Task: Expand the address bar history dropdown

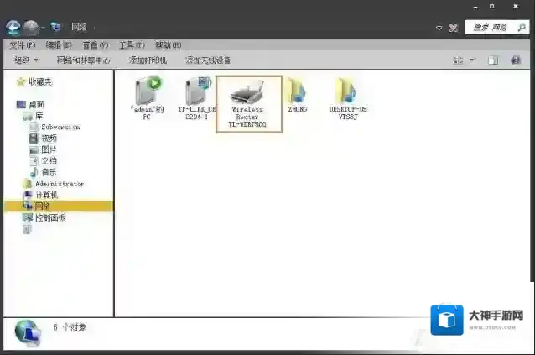Action: click(x=439, y=28)
